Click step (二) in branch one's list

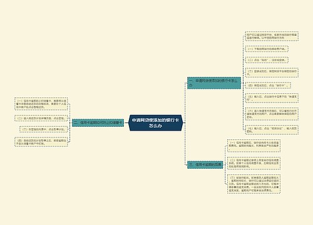pyautogui.click(x=267, y=60)
